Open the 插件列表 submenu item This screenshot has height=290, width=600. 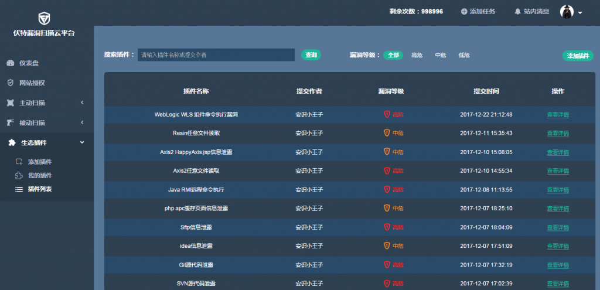coord(40,189)
